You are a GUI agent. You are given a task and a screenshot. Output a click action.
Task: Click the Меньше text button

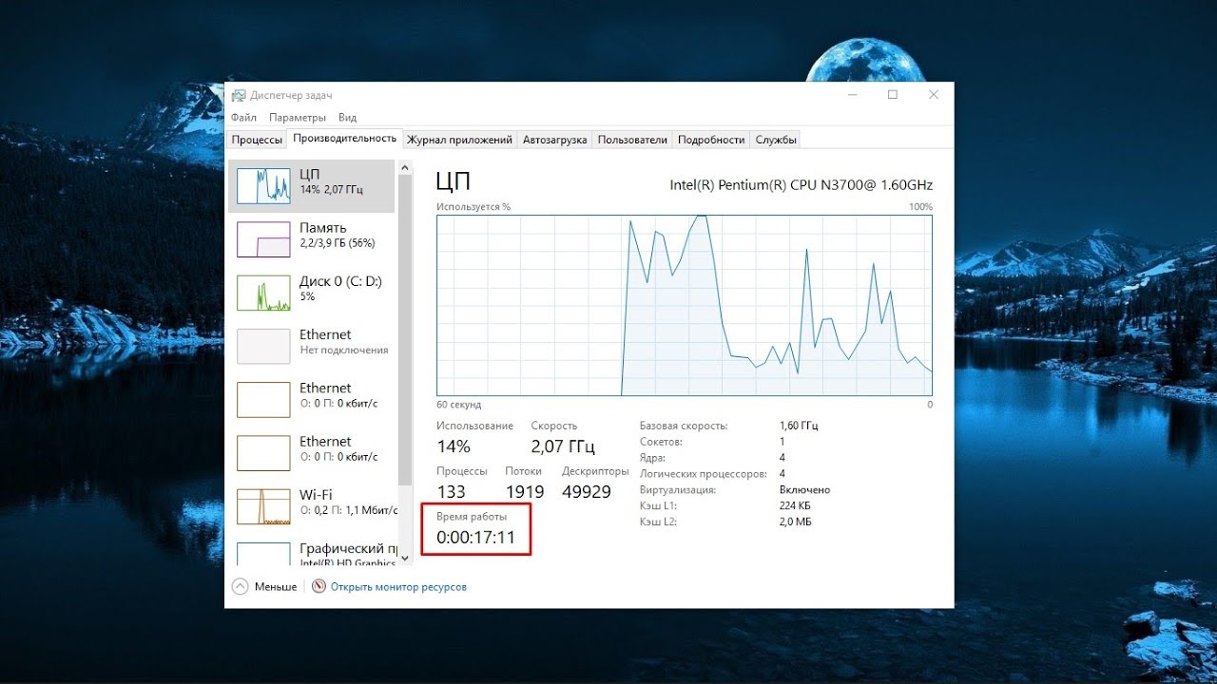276,587
